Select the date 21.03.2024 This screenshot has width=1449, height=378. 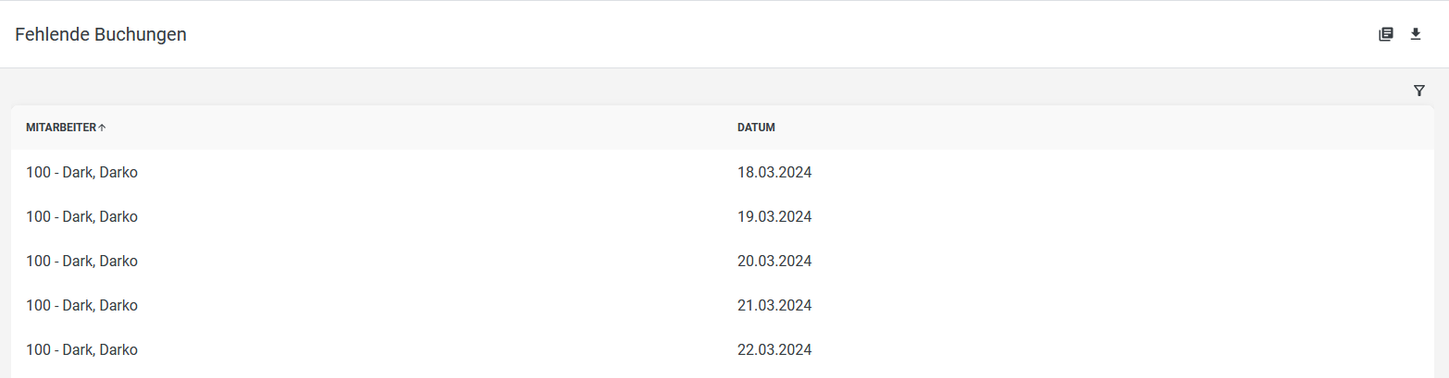(x=774, y=305)
